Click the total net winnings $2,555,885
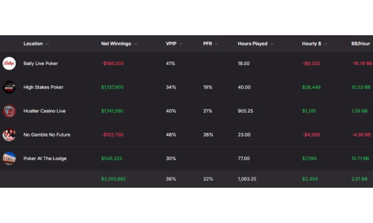 coord(113,179)
